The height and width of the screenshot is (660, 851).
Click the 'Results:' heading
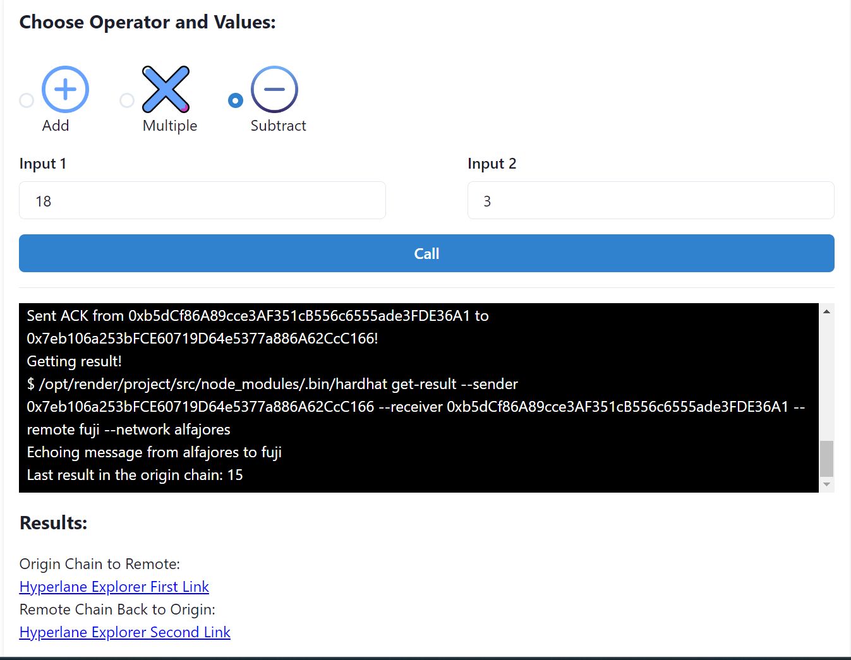coord(53,523)
